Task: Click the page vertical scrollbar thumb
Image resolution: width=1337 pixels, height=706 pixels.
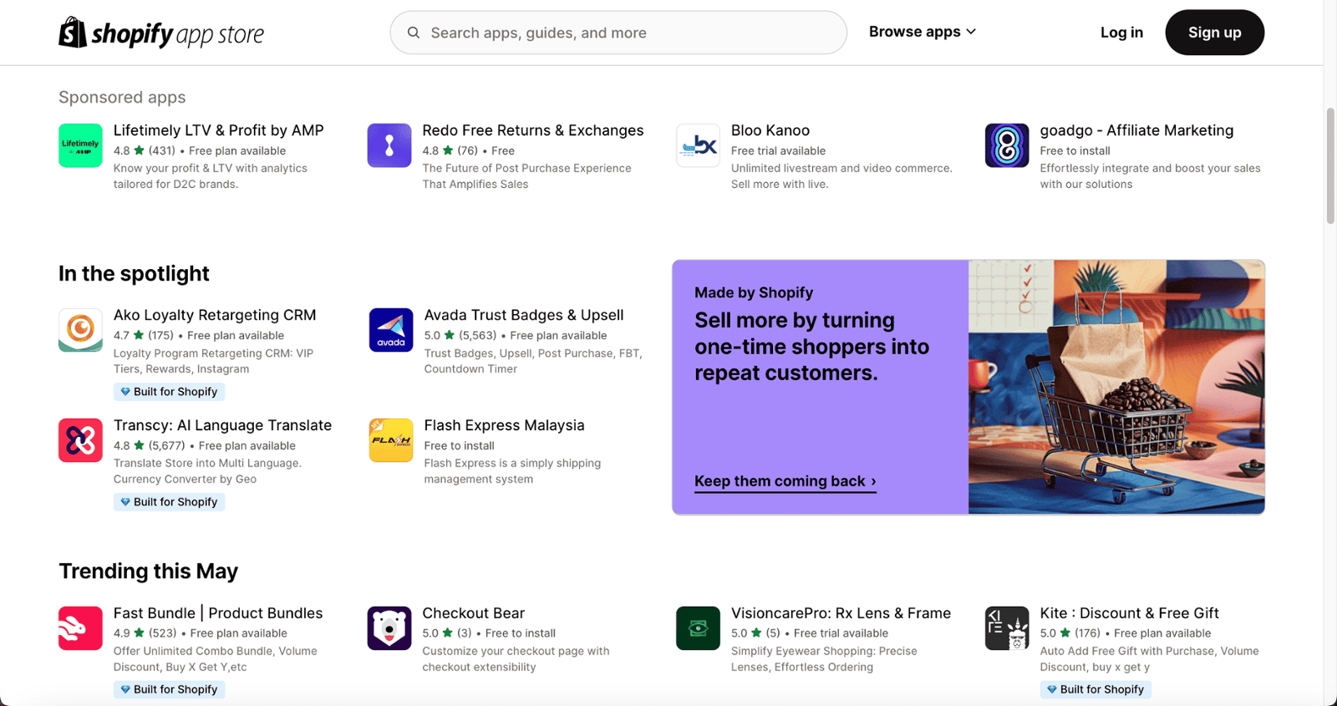Action: coord(1330,165)
